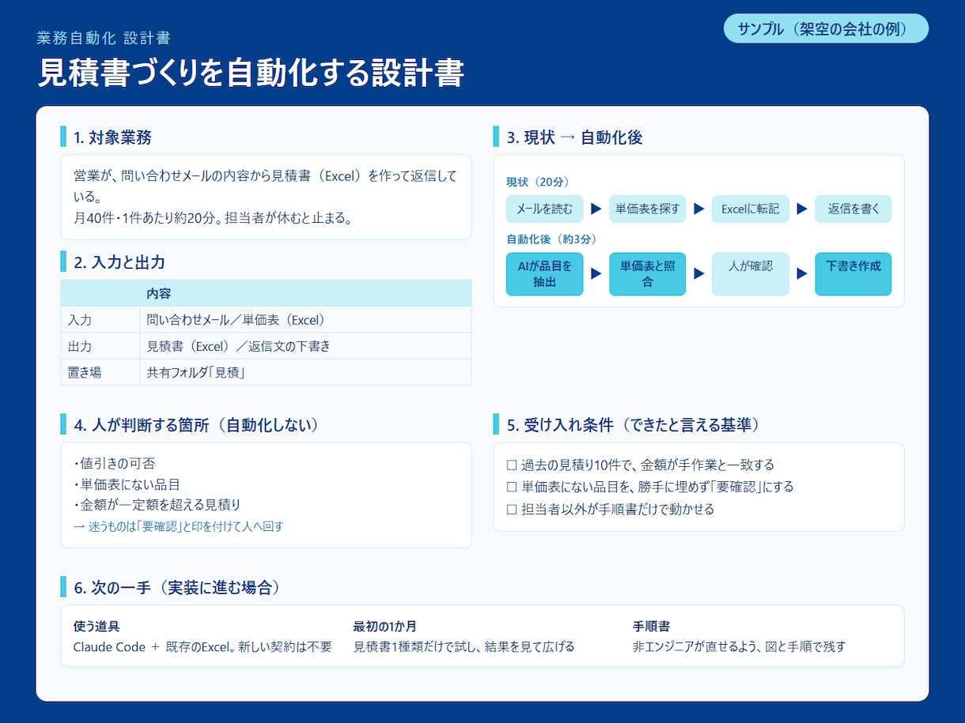Select the 単価表を探す step box
965x723 pixels.
tap(648, 209)
